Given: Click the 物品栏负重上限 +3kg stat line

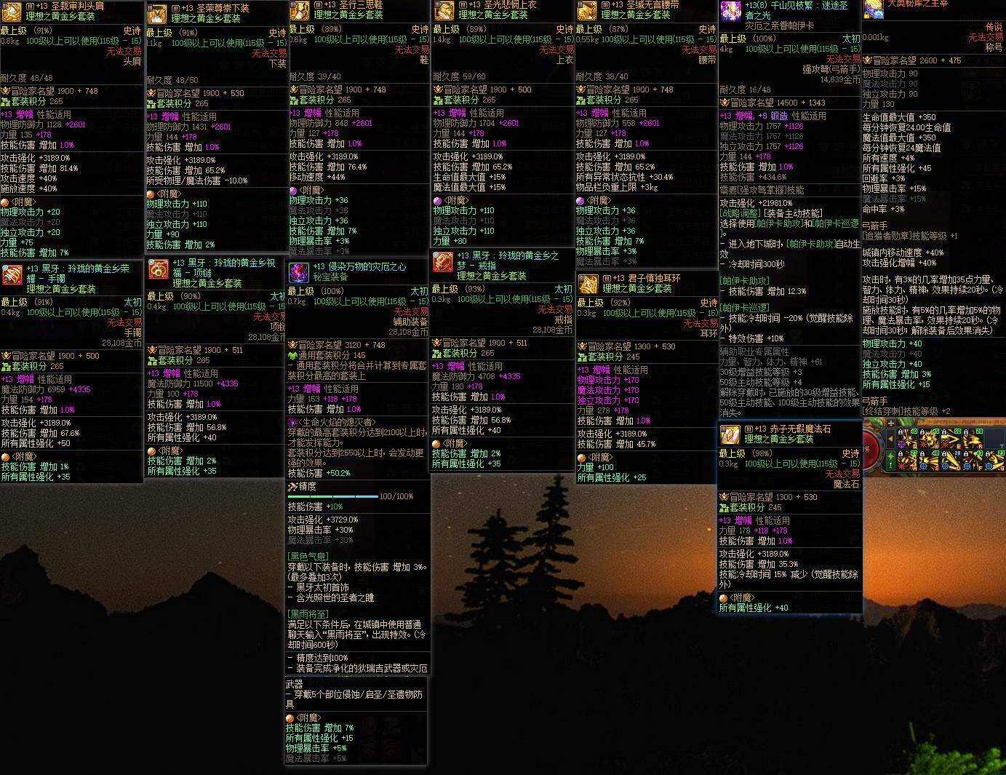Looking at the screenshot, I should 617,187.
